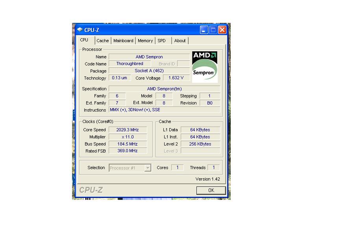The image size is (352, 233).
Task: Click the Multiplier value x 11.0
Action: [x=128, y=137]
